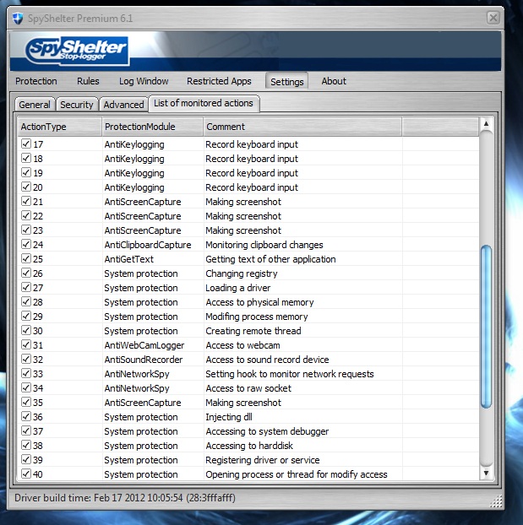Select 'Modifing process memory' comment
The height and width of the screenshot is (525, 523).
point(257,317)
